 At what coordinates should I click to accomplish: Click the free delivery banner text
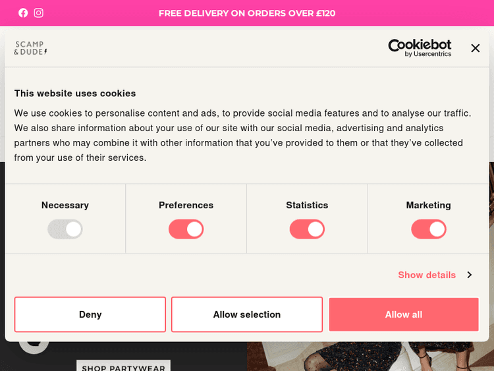tap(247, 13)
